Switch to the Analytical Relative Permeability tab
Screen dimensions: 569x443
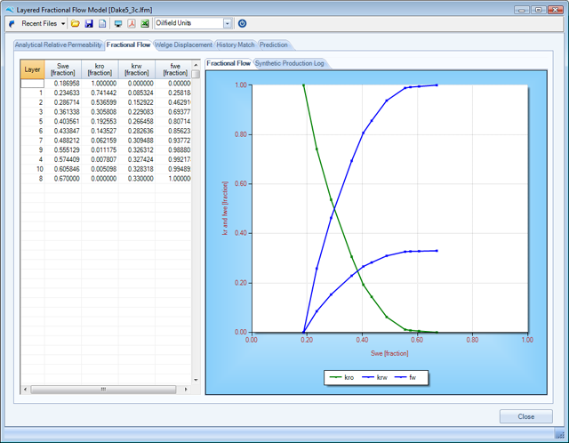59,44
